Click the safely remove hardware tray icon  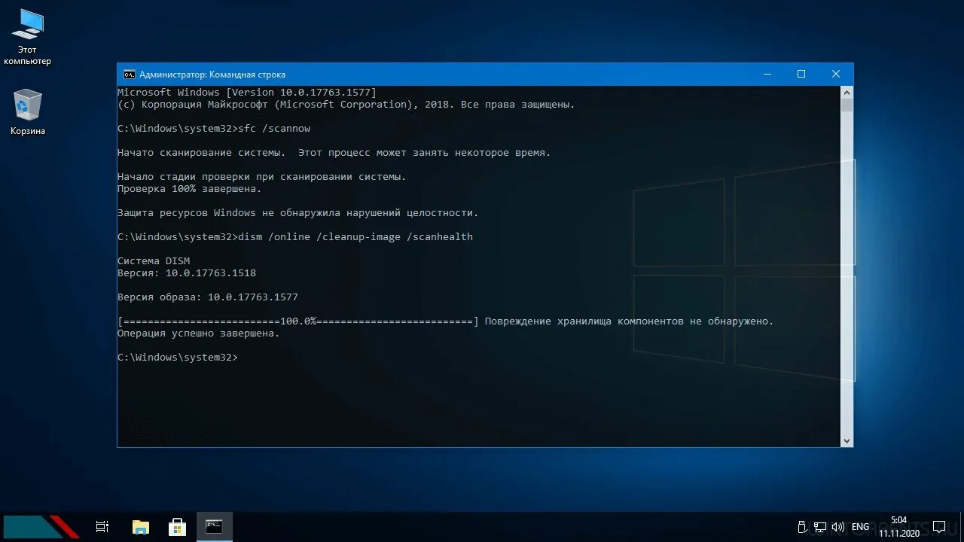click(802, 527)
